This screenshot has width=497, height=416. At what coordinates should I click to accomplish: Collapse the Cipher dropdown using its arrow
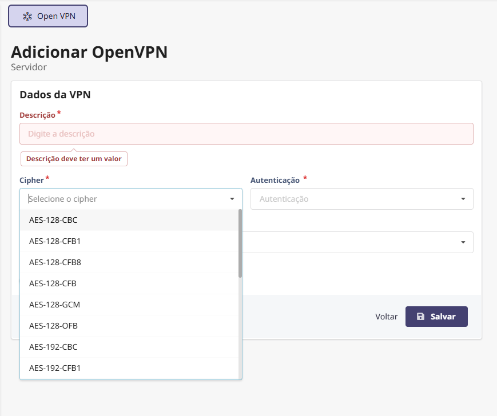[232, 199]
